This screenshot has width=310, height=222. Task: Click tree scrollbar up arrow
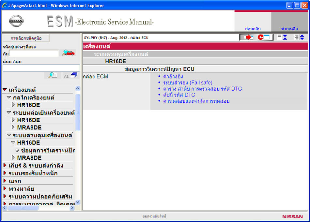coord(78,89)
